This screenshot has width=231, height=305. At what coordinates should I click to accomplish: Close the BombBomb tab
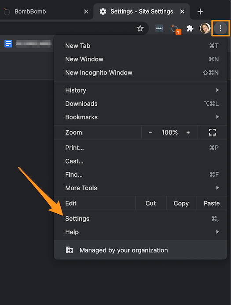[86, 11]
